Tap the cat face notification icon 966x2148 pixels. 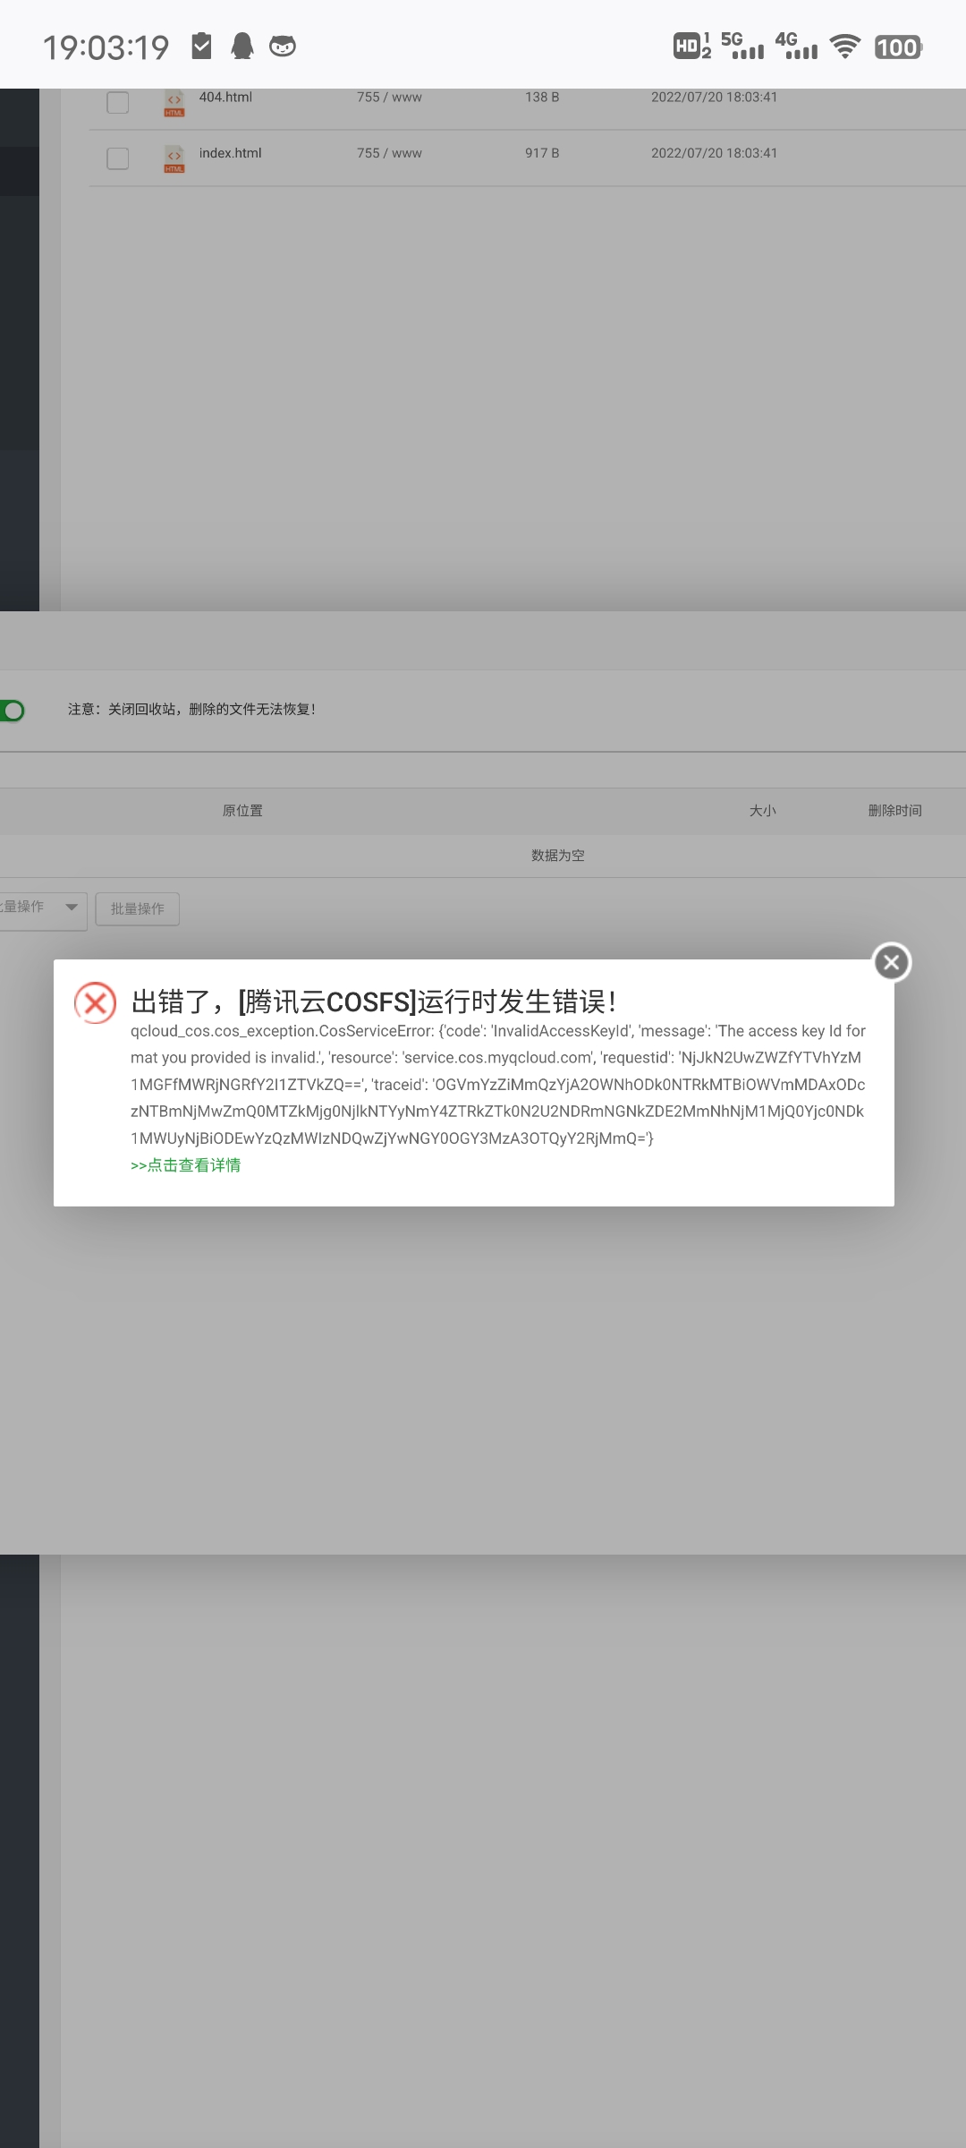pos(283,46)
